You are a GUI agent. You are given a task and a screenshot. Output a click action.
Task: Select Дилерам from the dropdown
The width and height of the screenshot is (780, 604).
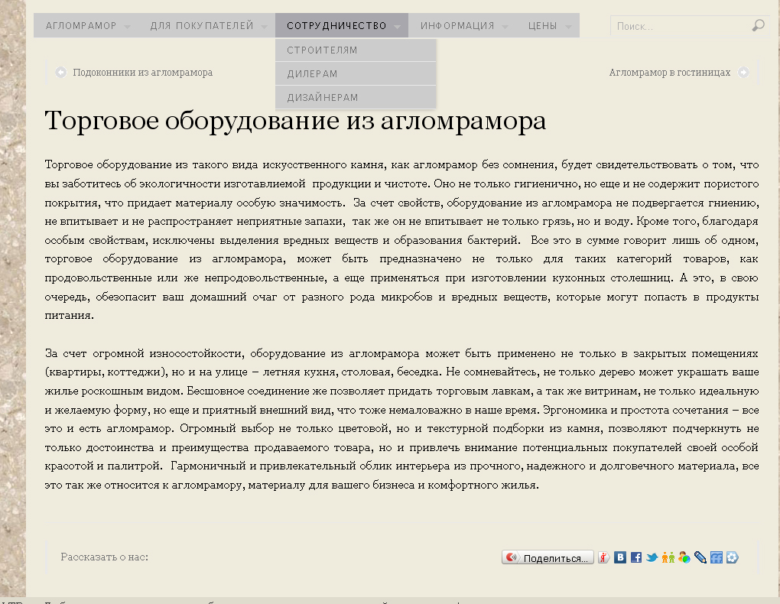356,73
